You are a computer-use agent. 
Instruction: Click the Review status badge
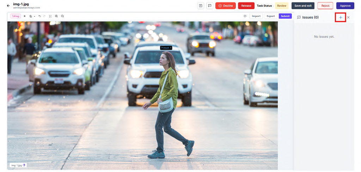[x=282, y=6]
